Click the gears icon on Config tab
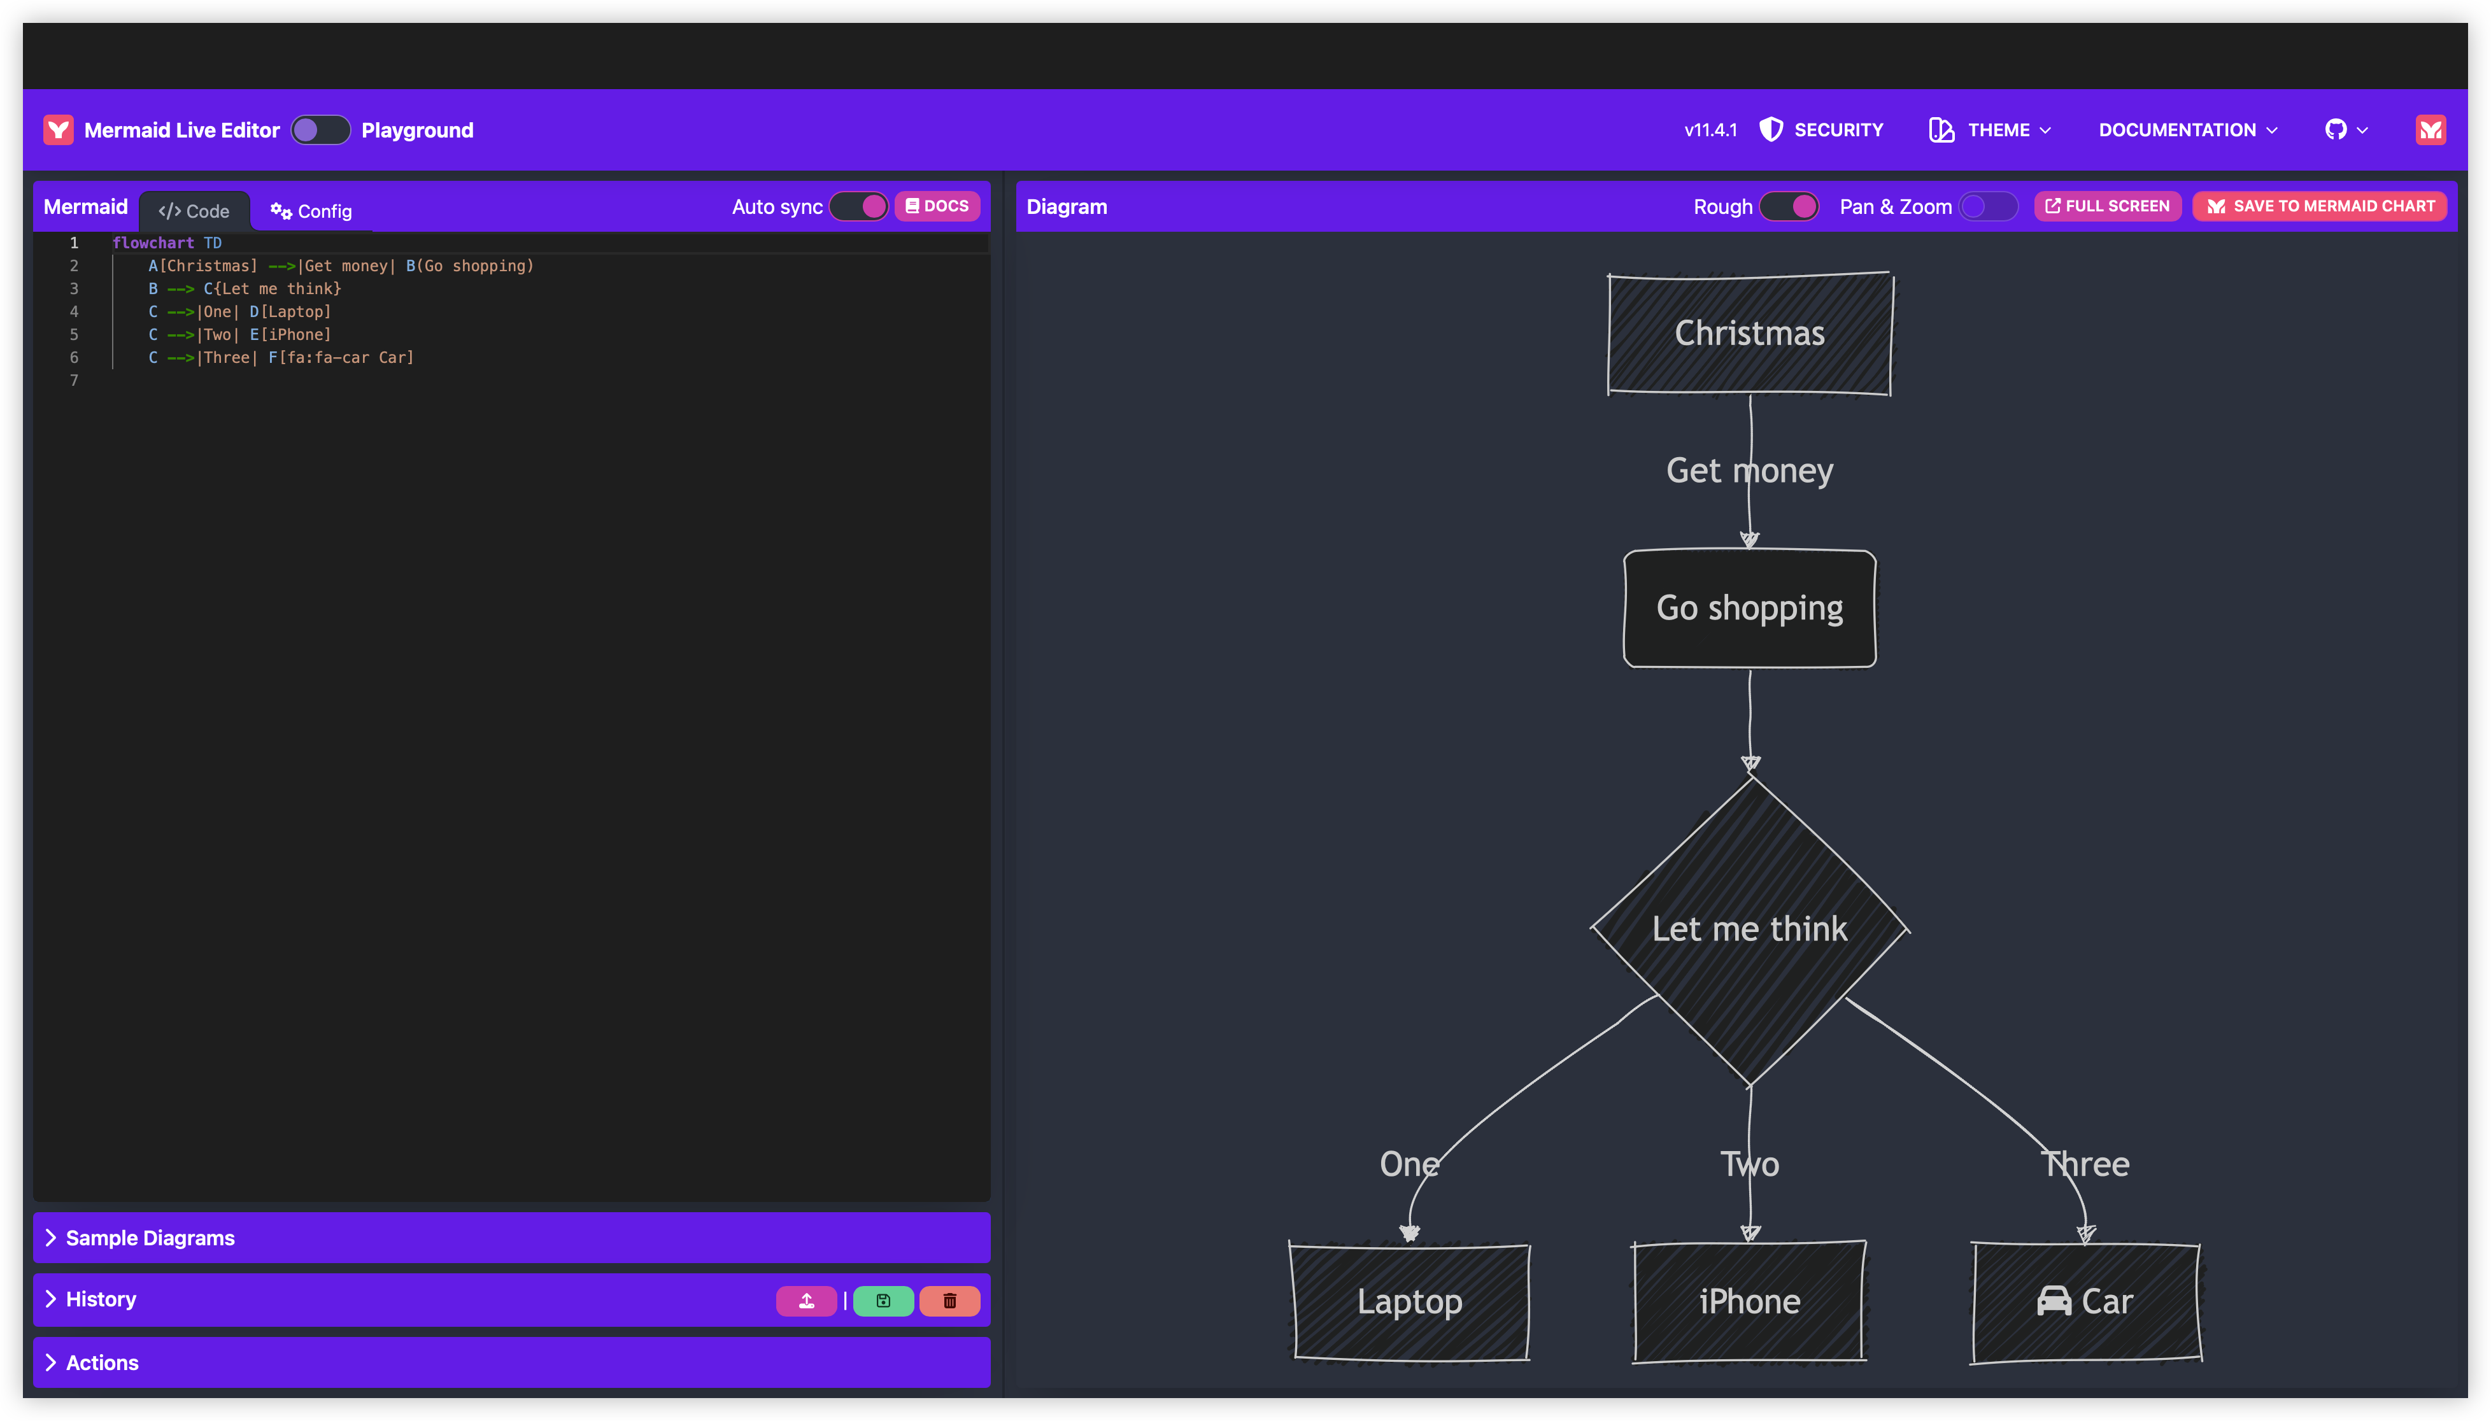The height and width of the screenshot is (1421, 2491). pos(281,211)
